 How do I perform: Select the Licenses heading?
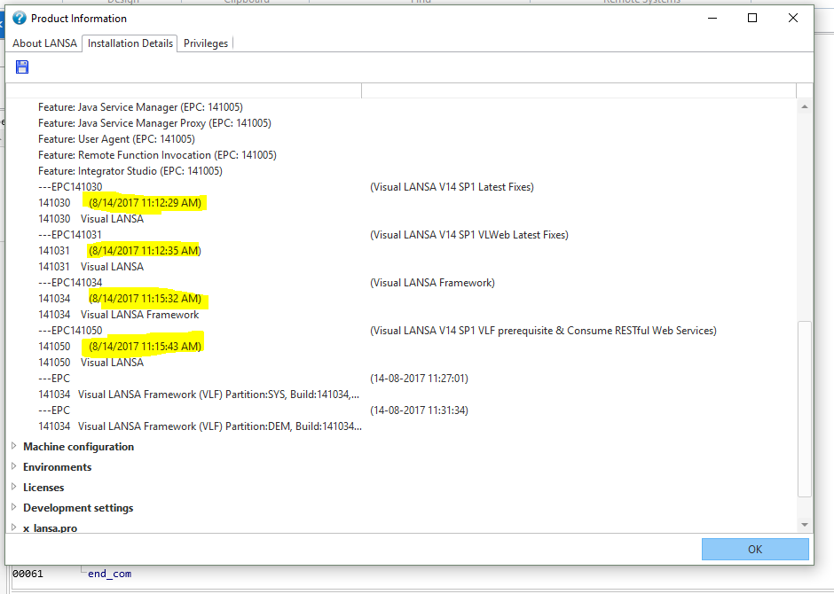pos(43,488)
